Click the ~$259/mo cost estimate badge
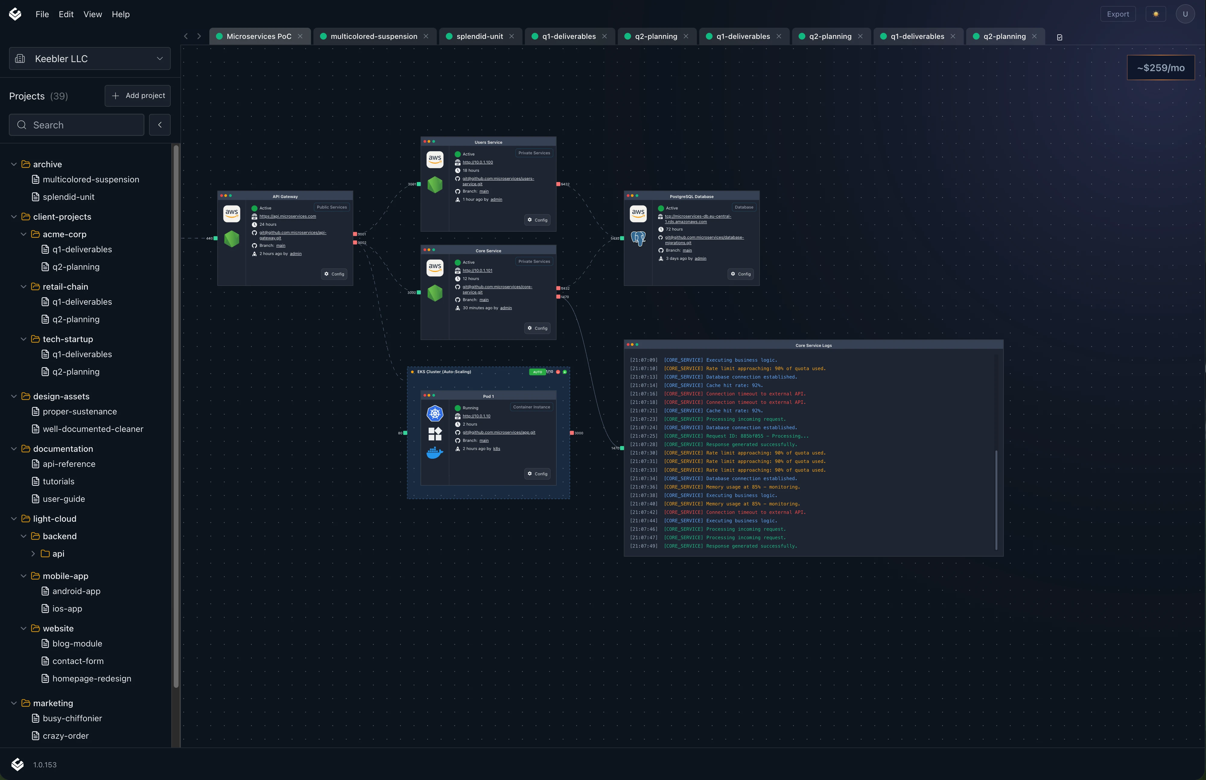 pos(1160,68)
